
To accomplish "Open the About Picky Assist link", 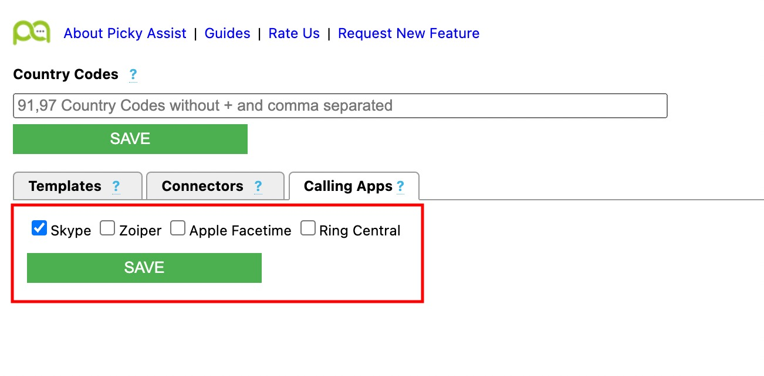I will (x=125, y=33).
